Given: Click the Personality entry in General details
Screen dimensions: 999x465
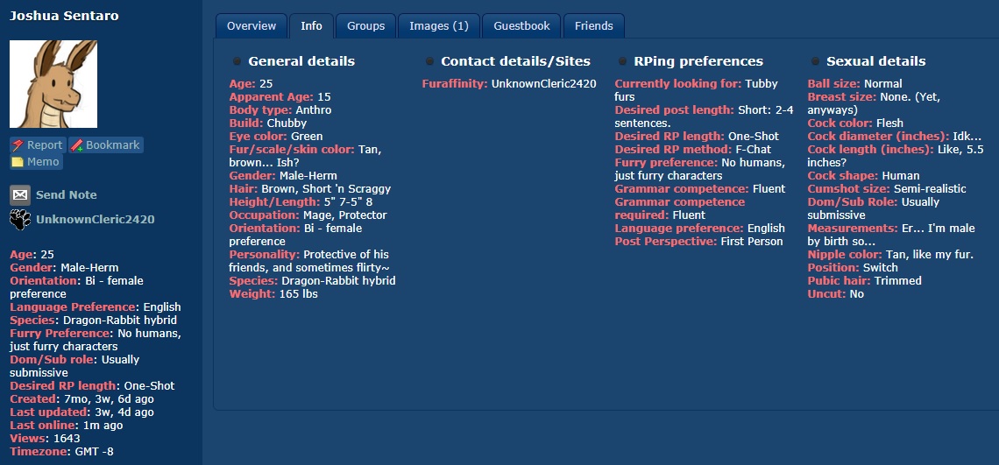Looking at the screenshot, I should click(x=309, y=261).
